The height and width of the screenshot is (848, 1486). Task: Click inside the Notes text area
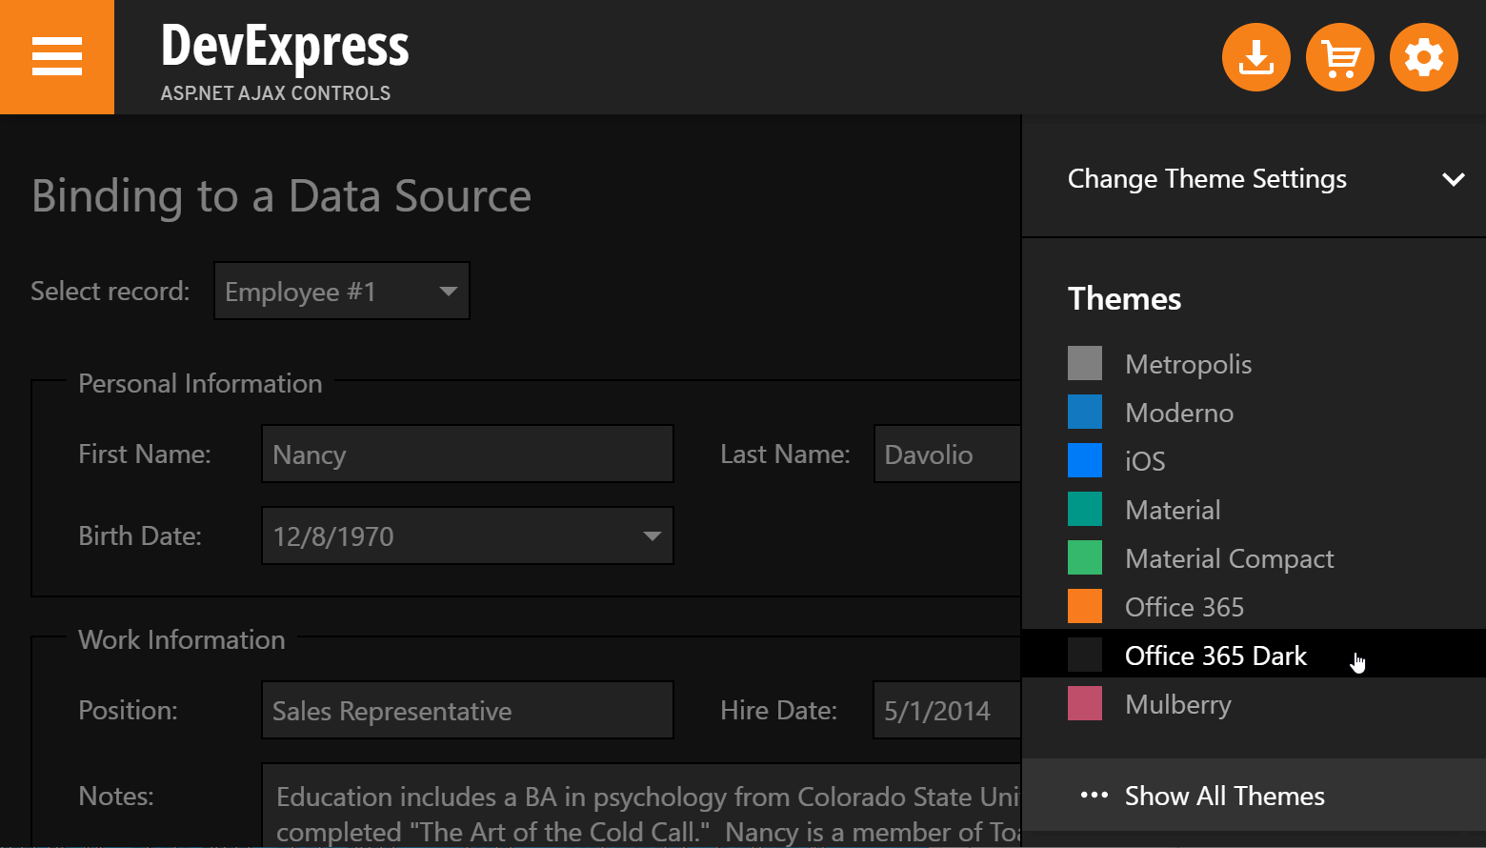[x=641, y=805]
